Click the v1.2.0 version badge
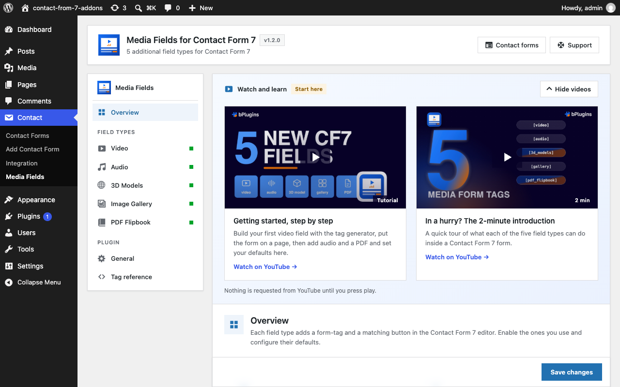The height and width of the screenshot is (387, 620). [x=272, y=40]
